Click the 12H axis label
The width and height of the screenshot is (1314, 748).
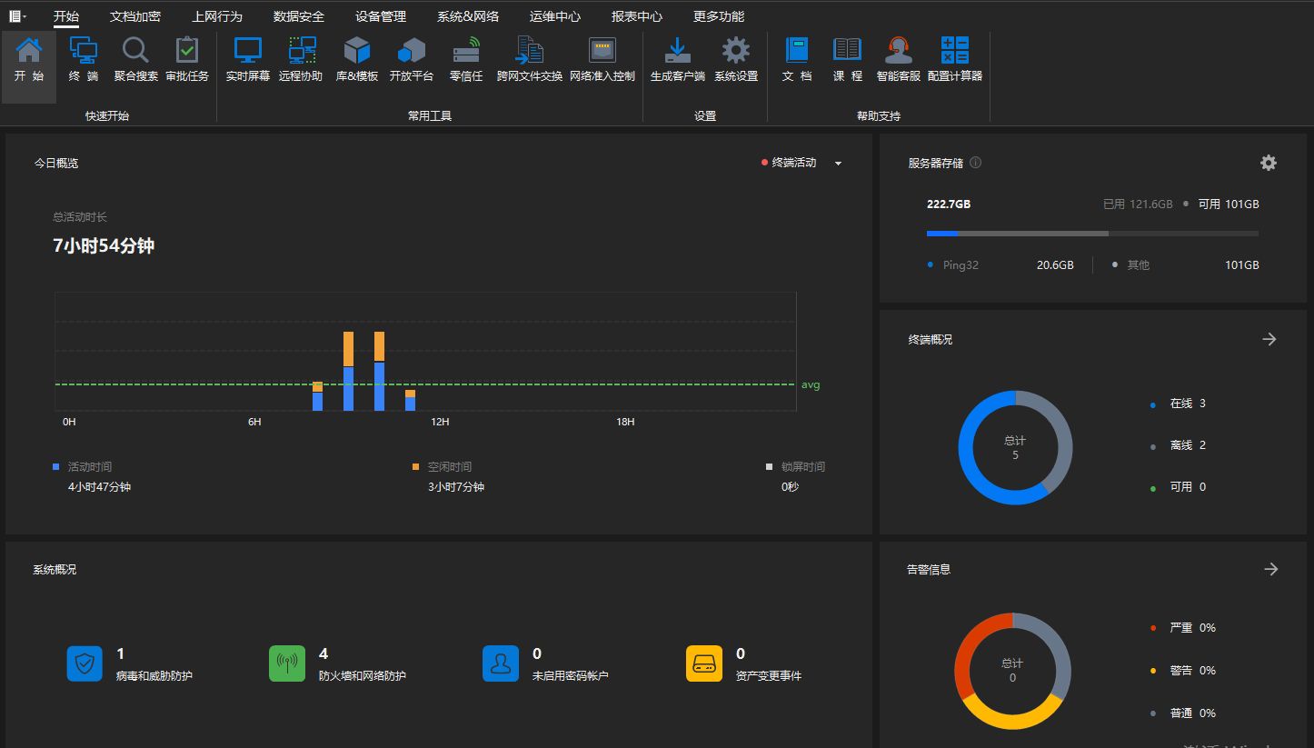click(440, 422)
